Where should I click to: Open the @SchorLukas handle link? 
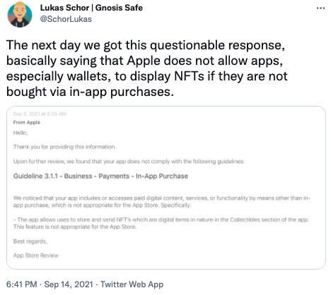coord(66,19)
